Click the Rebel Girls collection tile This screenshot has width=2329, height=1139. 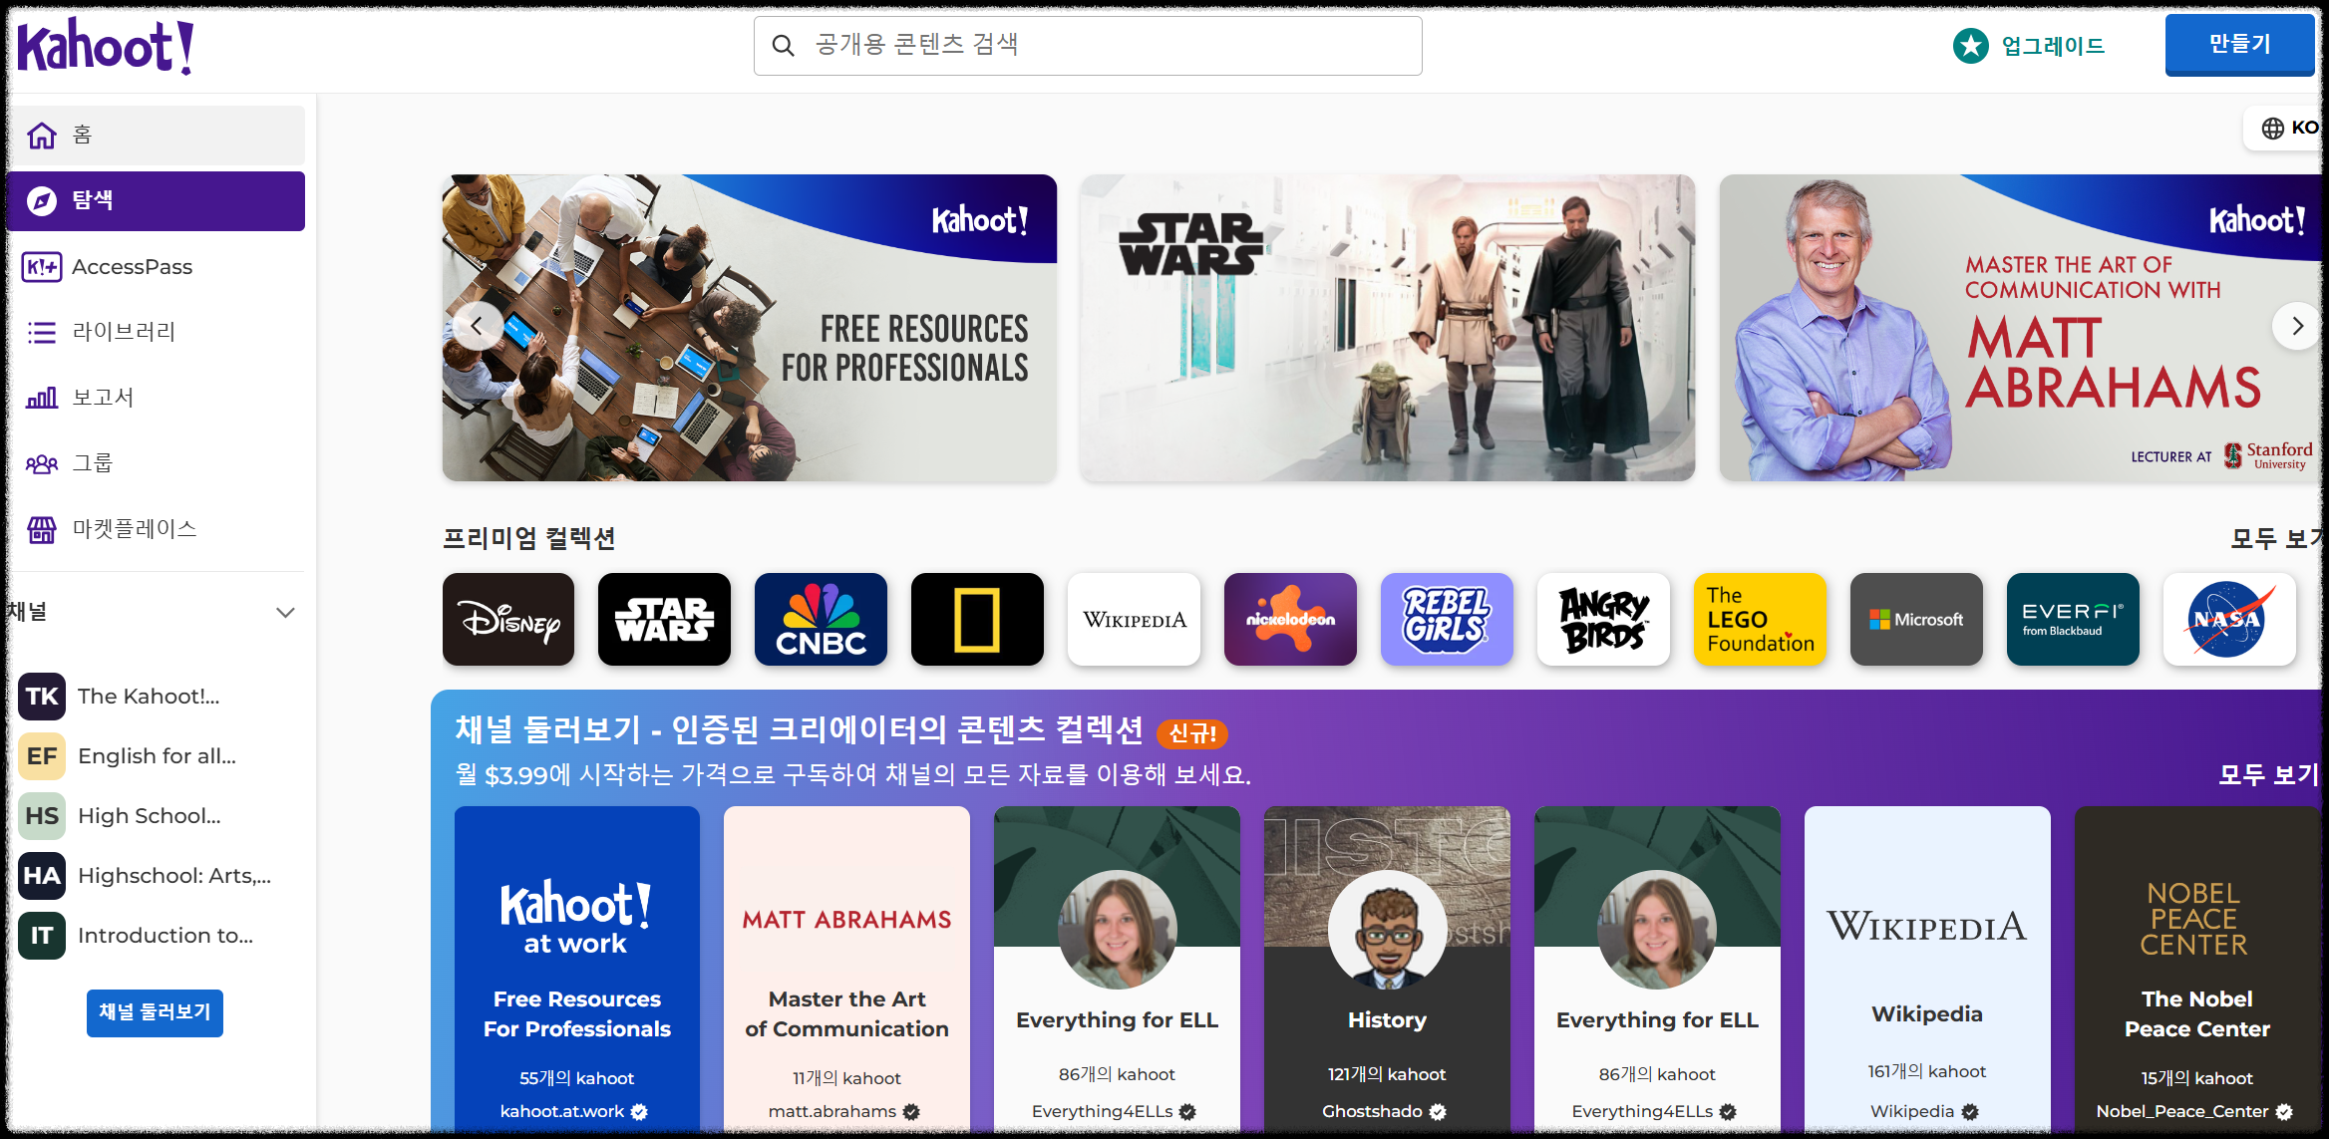pyautogui.click(x=1447, y=619)
